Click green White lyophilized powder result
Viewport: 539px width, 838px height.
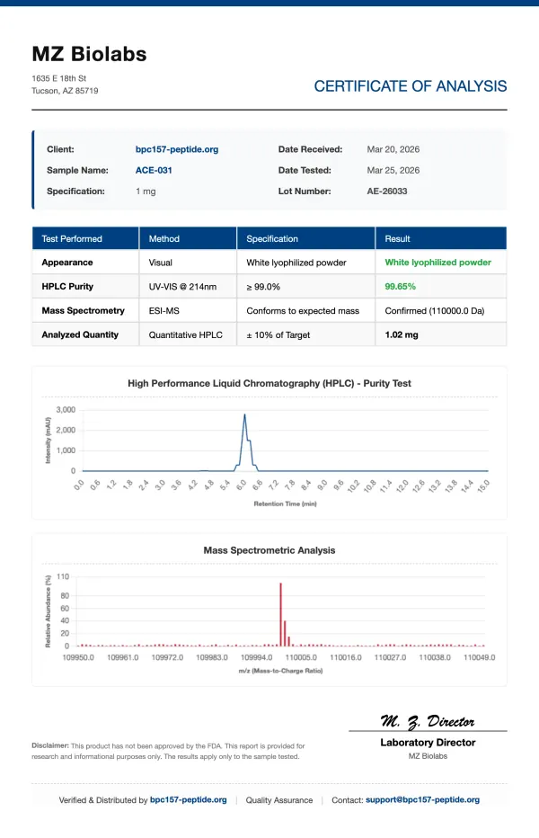(438, 263)
